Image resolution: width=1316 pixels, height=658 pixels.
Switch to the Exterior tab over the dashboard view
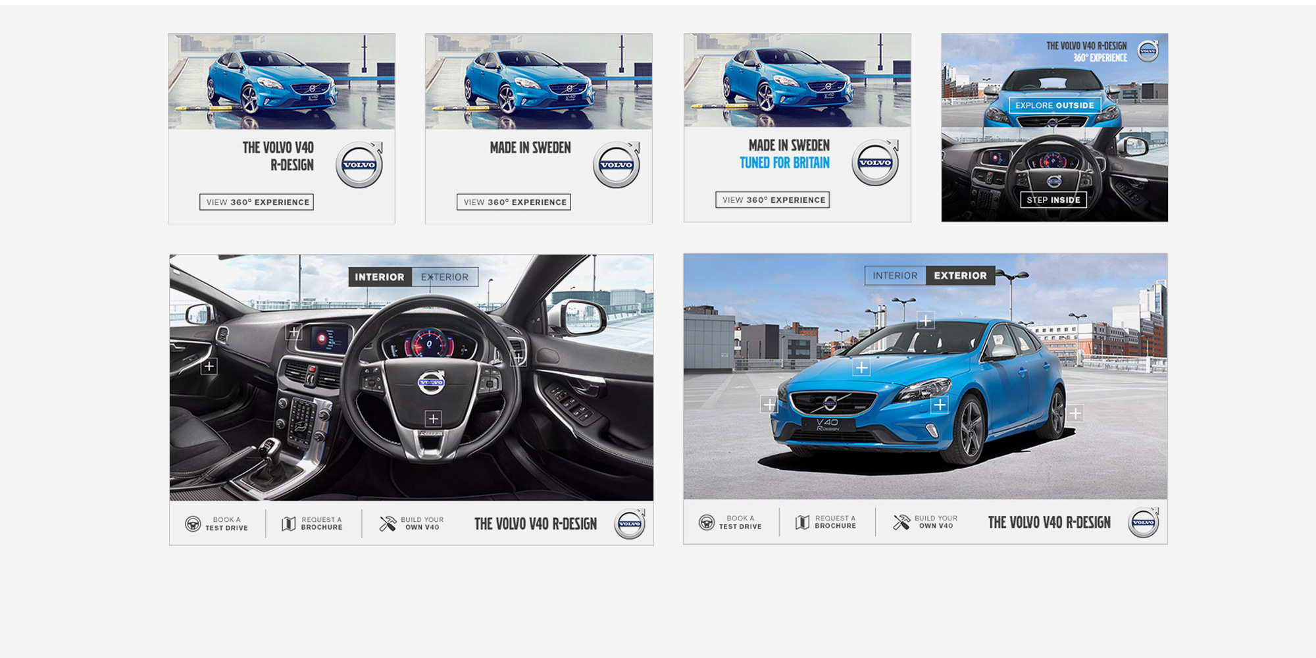pos(445,277)
